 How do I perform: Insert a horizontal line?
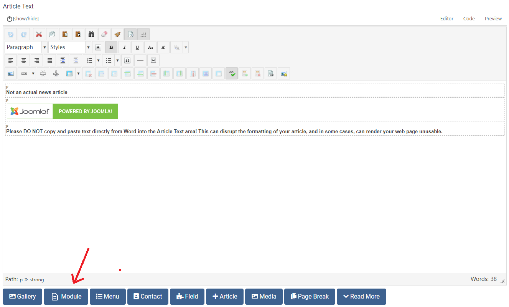tap(140, 61)
